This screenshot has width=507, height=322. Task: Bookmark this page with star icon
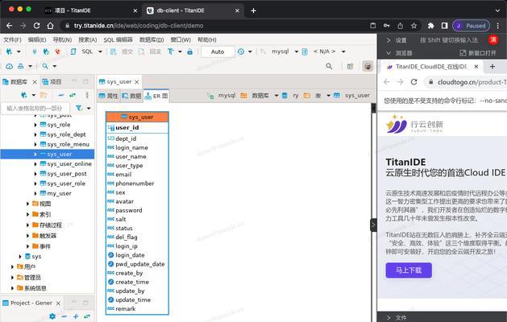[413, 26]
